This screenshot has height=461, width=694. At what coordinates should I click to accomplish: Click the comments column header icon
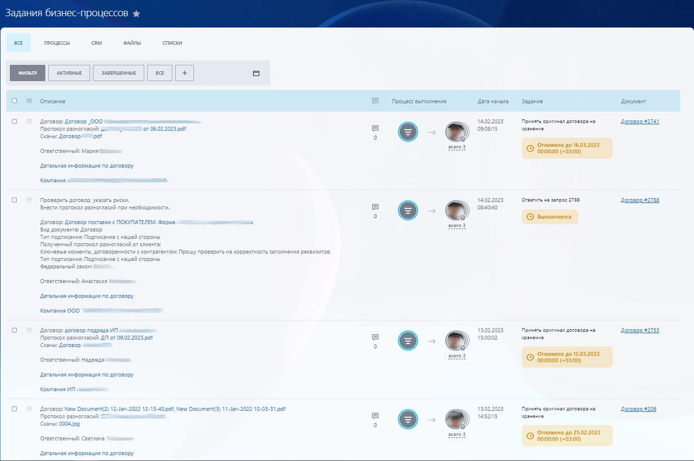(x=375, y=101)
